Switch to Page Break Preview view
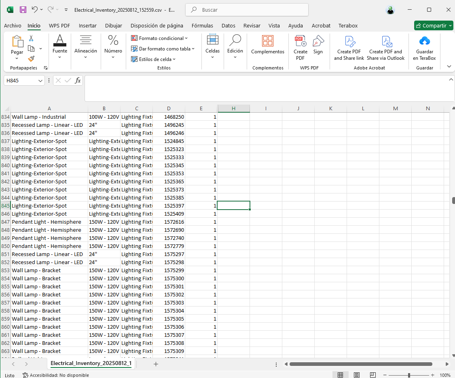Image resolution: width=455 pixels, height=378 pixels. (372, 375)
